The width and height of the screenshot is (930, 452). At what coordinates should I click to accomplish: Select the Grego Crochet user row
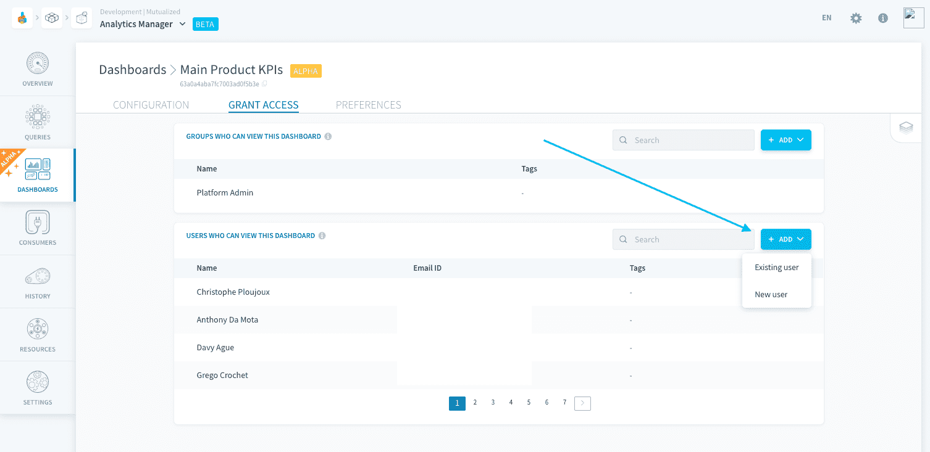[x=499, y=376]
